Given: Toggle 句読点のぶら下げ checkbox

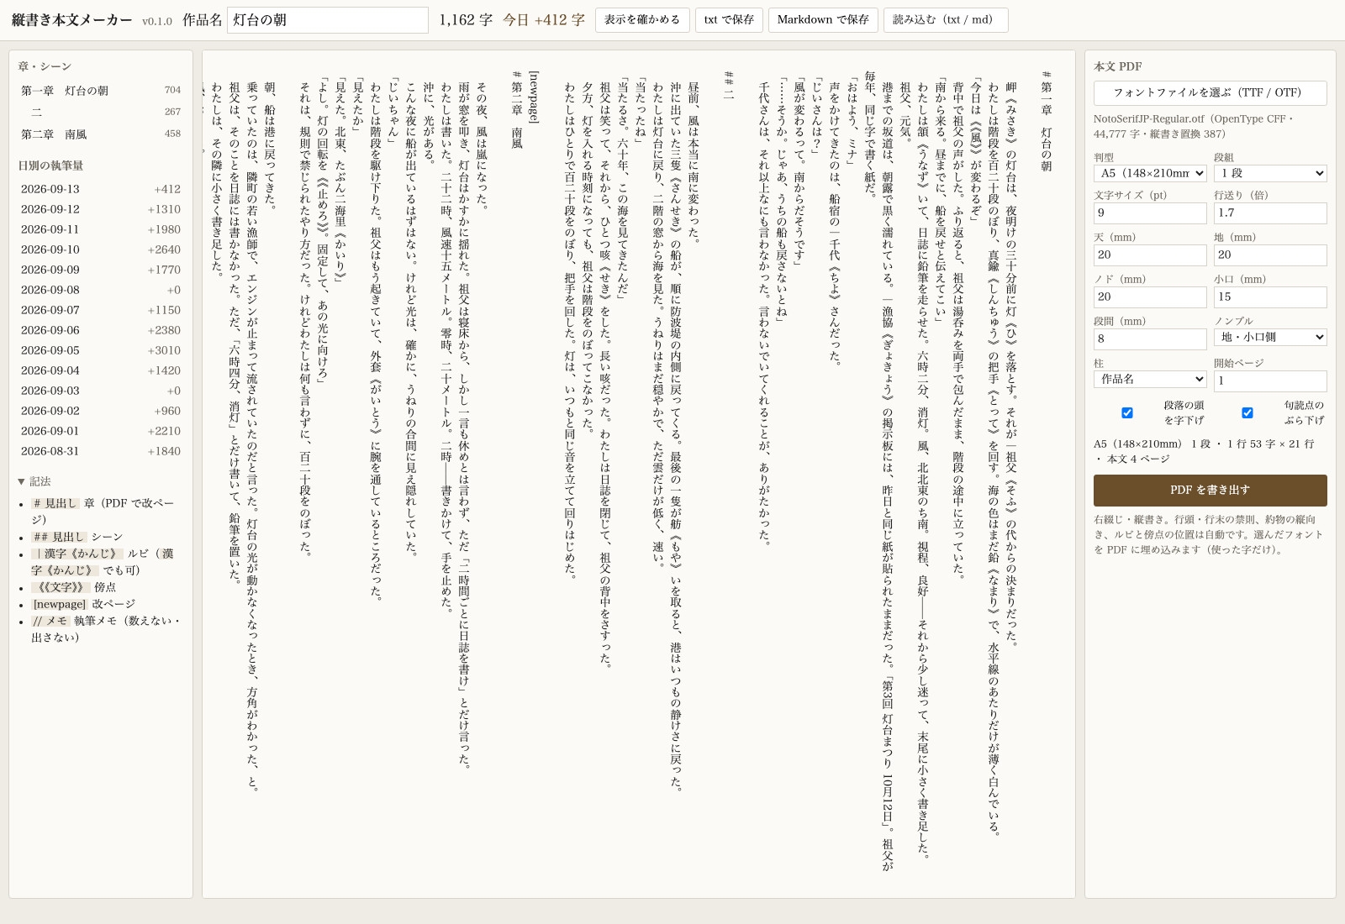Looking at the screenshot, I should tap(1247, 412).
